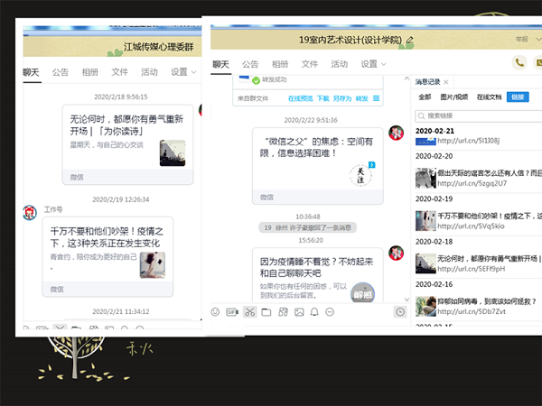The height and width of the screenshot is (406, 542).
Task: Expand the 设置 dropdown in left chat window
Action: click(183, 71)
